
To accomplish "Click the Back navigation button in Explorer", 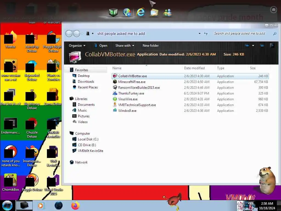I will tap(69, 34).
